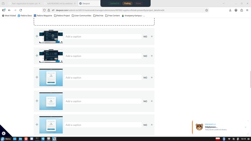Open the Firefox downloads panel

point(230,10)
